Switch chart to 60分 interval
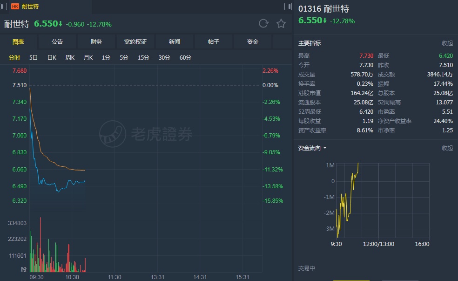This screenshot has width=458, height=281. pos(185,58)
